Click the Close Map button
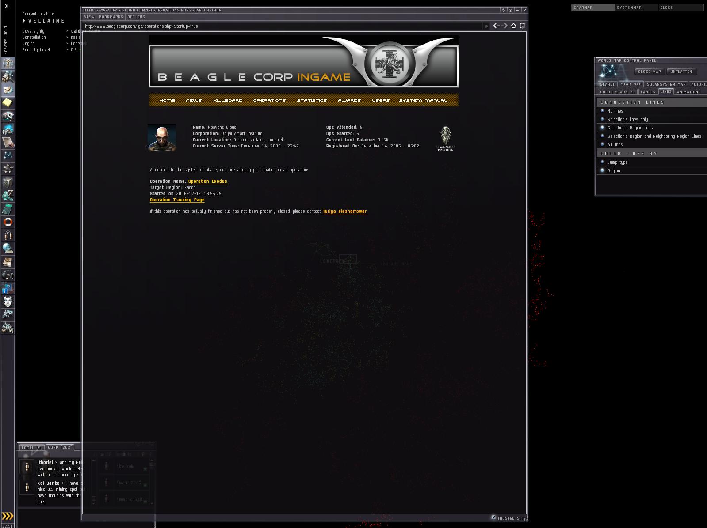 (650, 72)
